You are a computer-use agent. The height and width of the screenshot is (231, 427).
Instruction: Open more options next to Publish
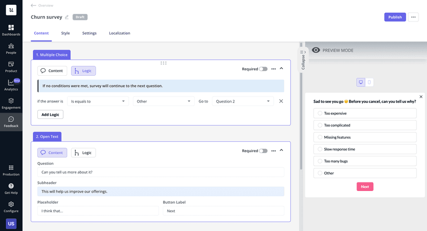(413, 17)
